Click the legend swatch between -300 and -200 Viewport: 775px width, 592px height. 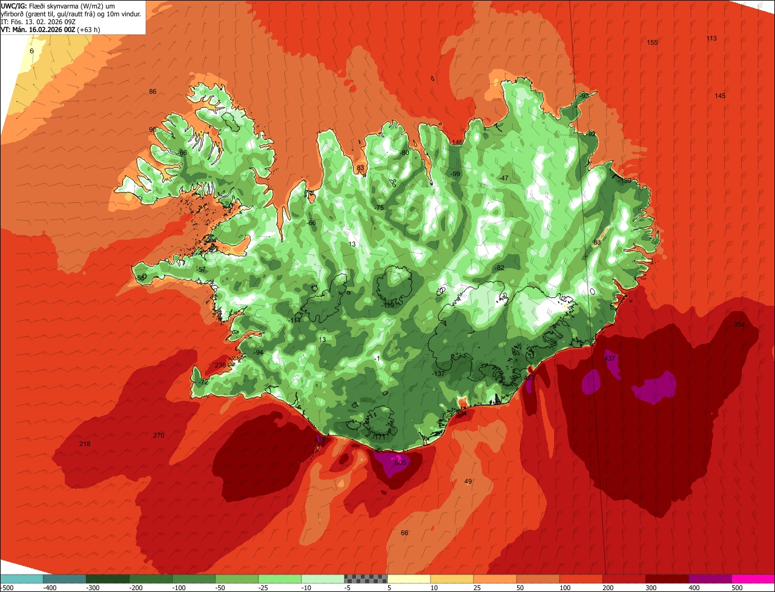click(107, 579)
